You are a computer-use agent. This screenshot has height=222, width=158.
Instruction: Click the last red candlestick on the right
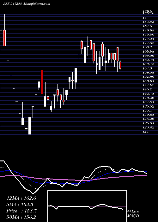pos(120,65)
